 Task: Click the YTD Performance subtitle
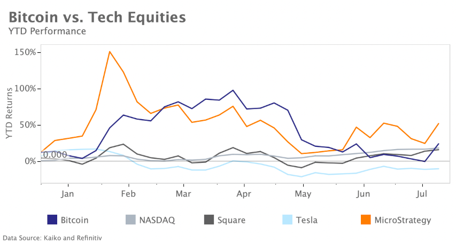pos(47,31)
